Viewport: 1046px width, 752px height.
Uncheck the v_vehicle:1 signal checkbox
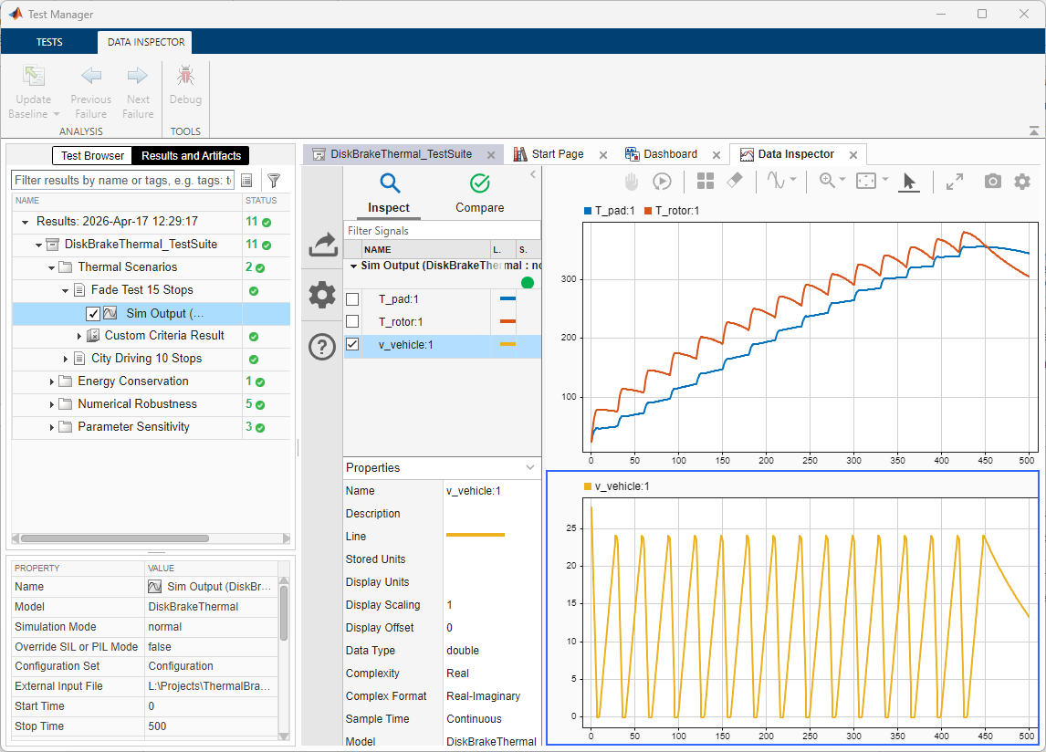pyautogui.click(x=352, y=345)
